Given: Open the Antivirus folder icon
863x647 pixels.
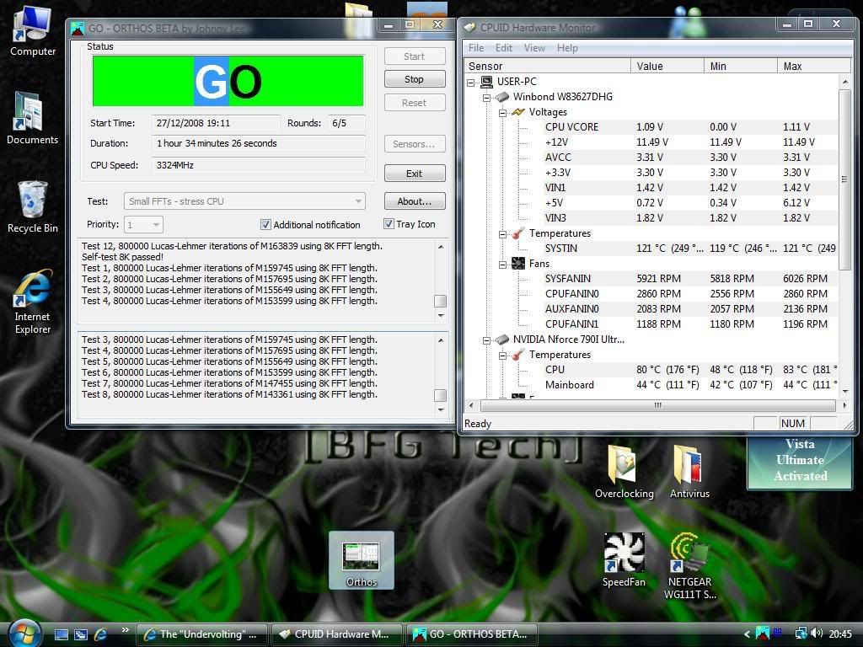Looking at the screenshot, I should coord(689,472).
